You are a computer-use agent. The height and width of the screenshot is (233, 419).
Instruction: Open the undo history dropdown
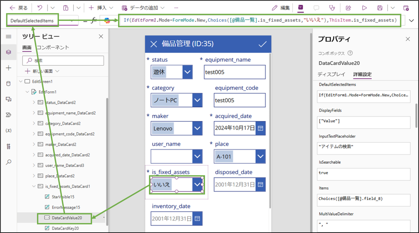(52, 8)
